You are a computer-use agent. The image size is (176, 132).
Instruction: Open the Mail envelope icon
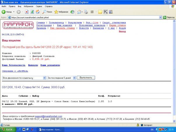point(79,12)
